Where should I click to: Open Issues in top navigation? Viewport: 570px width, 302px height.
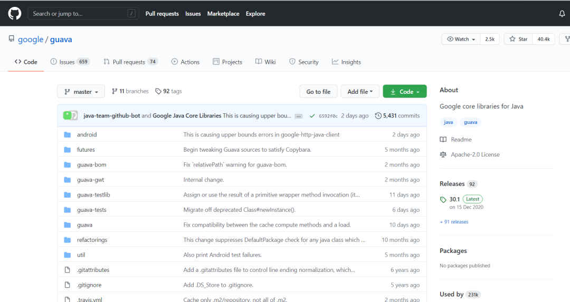coord(193,14)
